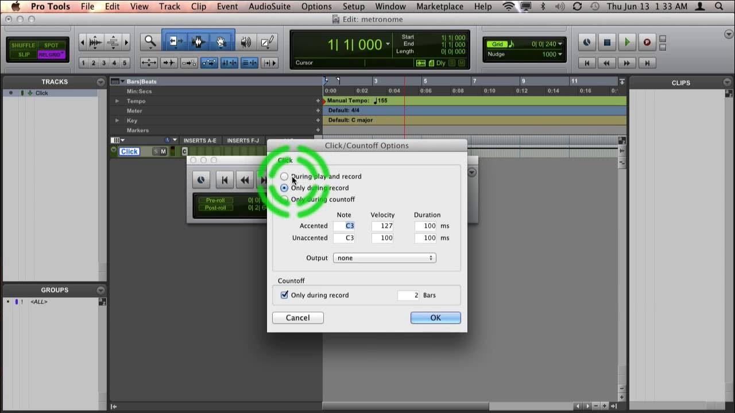Click Fast Forward in main toolbar
The height and width of the screenshot is (413, 735).
pyautogui.click(x=627, y=63)
